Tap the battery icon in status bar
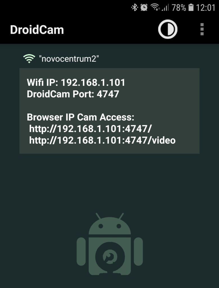Image resolution: width=219 pixels, height=288 pixels. click(191, 8)
